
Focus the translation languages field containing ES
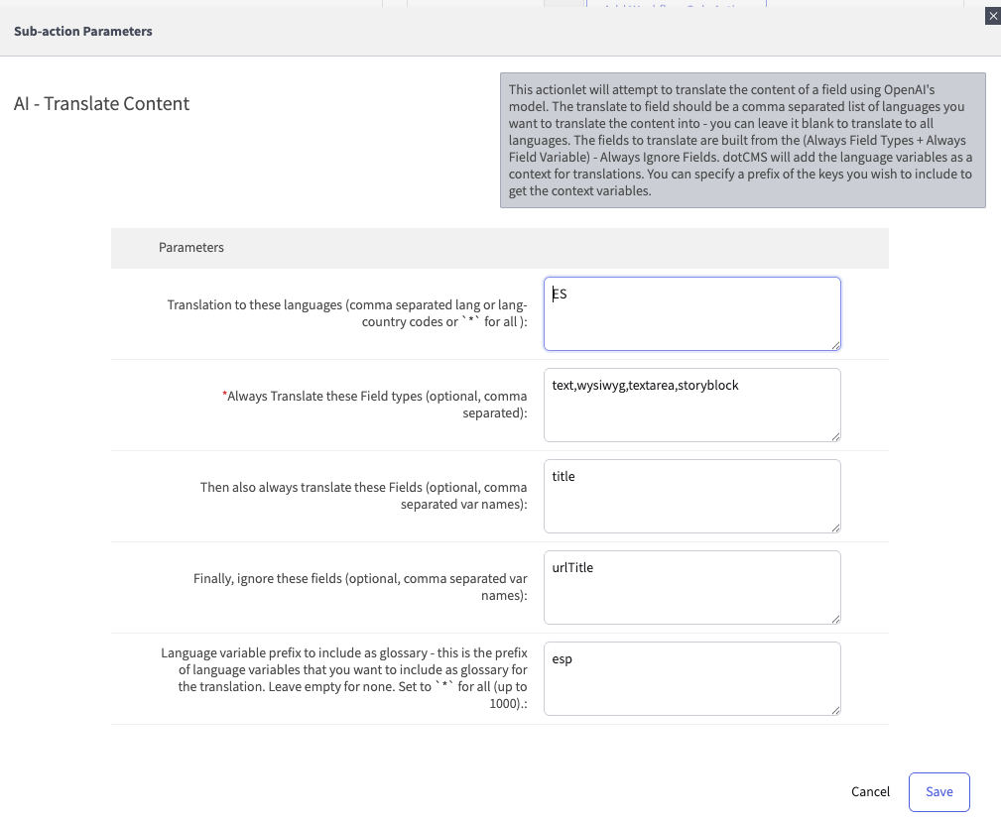691,313
